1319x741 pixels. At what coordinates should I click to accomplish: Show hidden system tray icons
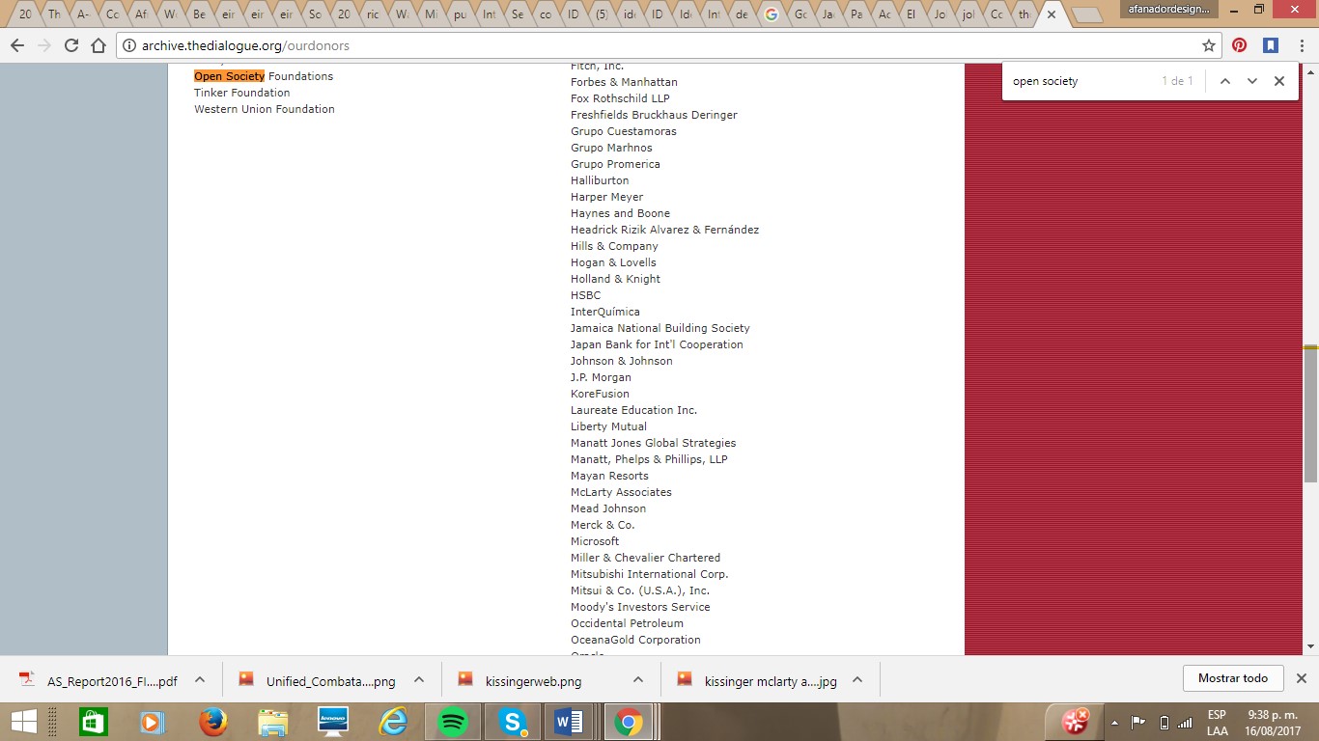click(x=1114, y=723)
